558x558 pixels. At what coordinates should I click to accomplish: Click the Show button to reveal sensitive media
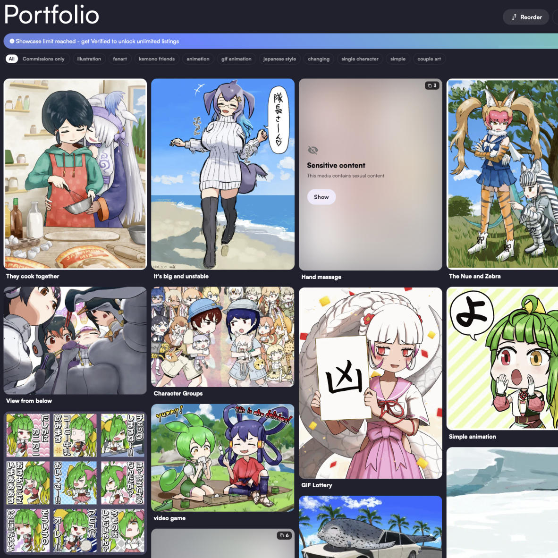pyautogui.click(x=321, y=197)
